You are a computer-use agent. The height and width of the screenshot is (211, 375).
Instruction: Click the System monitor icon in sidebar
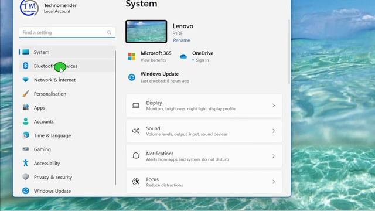[26, 52]
